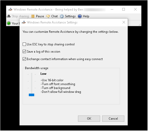Set bandwidth slider to the highest tick
148x131 pixels.
(32, 74)
